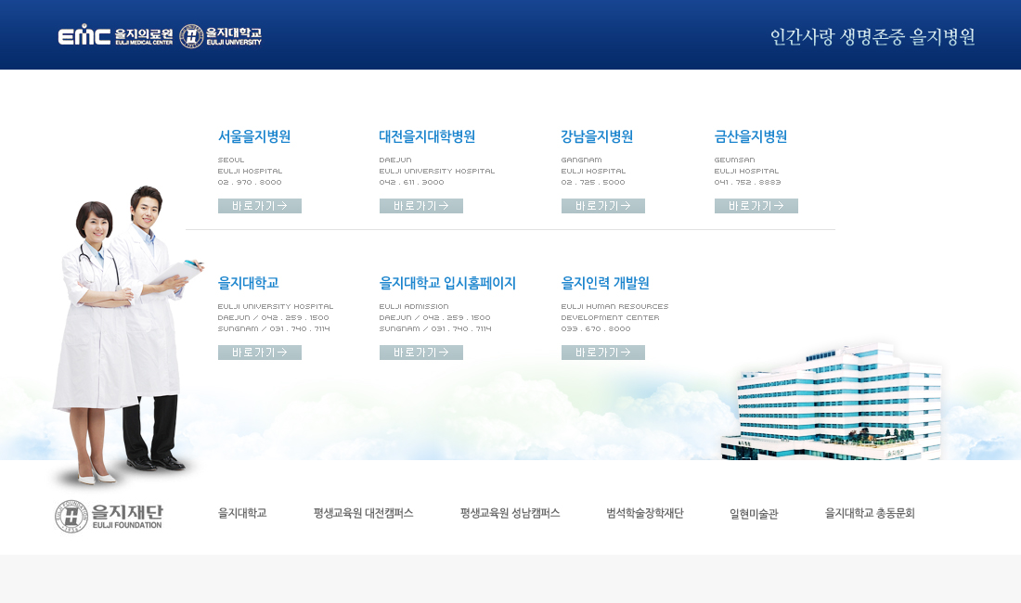Click the slogan text 인간사랑 생명존중 을지병원

click(872, 37)
